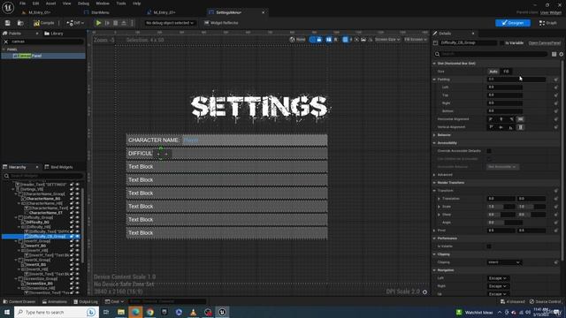Image resolution: width=566 pixels, height=318 pixels.
Task: Collapse the InvertX_Group tree node
Action: point(16,260)
